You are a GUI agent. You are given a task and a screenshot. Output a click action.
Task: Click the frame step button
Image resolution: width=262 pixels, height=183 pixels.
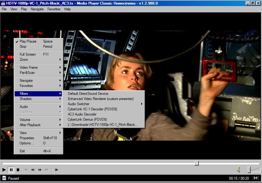click(x=56, y=170)
